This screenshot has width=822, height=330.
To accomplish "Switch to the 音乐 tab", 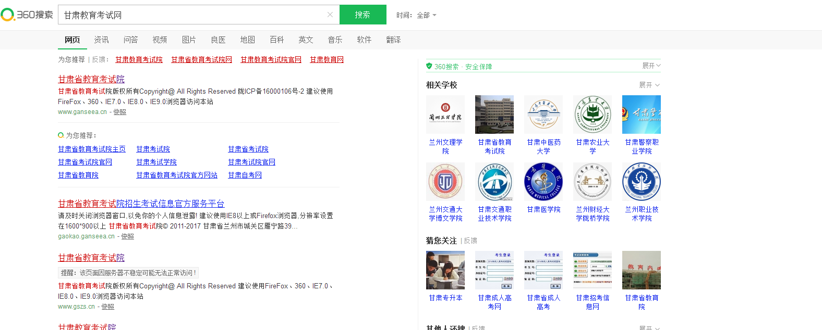I will [x=335, y=40].
